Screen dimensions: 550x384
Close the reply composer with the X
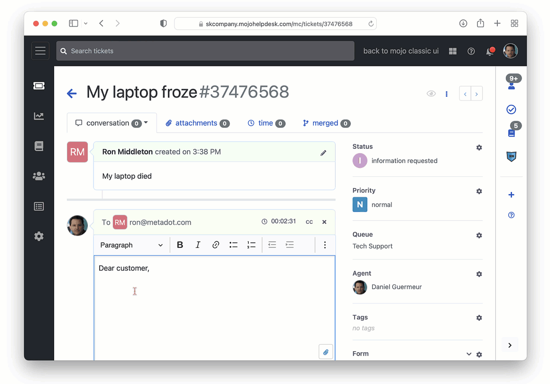tap(325, 222)
